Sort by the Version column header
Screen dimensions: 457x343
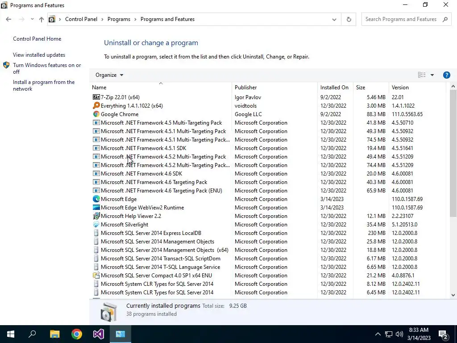pos(417,87)
